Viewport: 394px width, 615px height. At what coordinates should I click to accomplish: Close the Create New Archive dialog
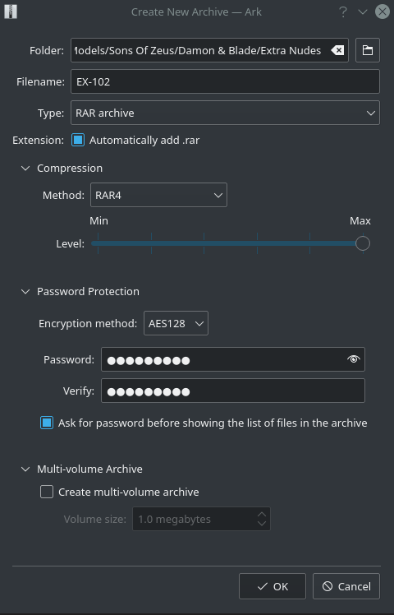[x=383, y=12]
